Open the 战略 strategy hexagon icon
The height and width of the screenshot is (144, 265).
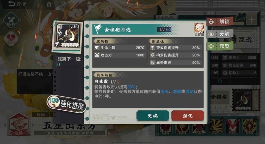tap(19, 125)
